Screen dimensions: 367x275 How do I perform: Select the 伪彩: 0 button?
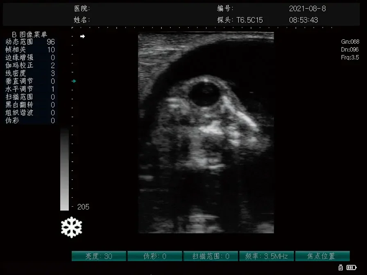[x=155, y=256]
